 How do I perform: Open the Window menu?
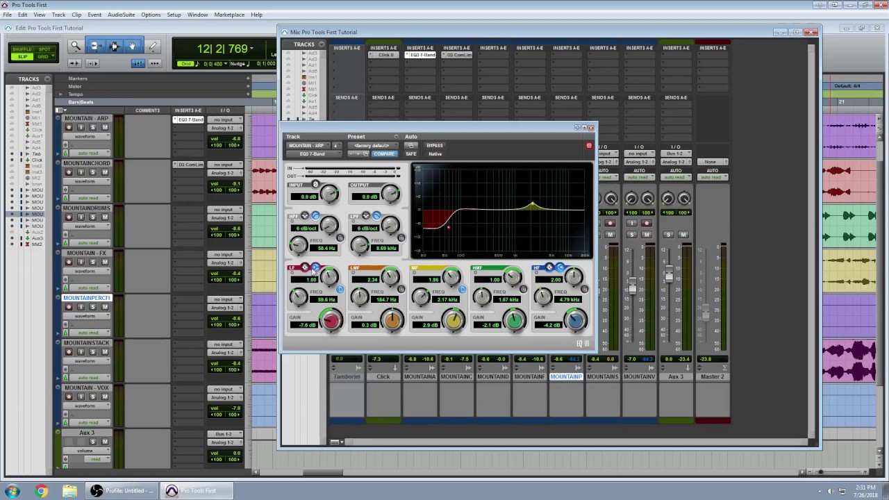pos(197,15)
